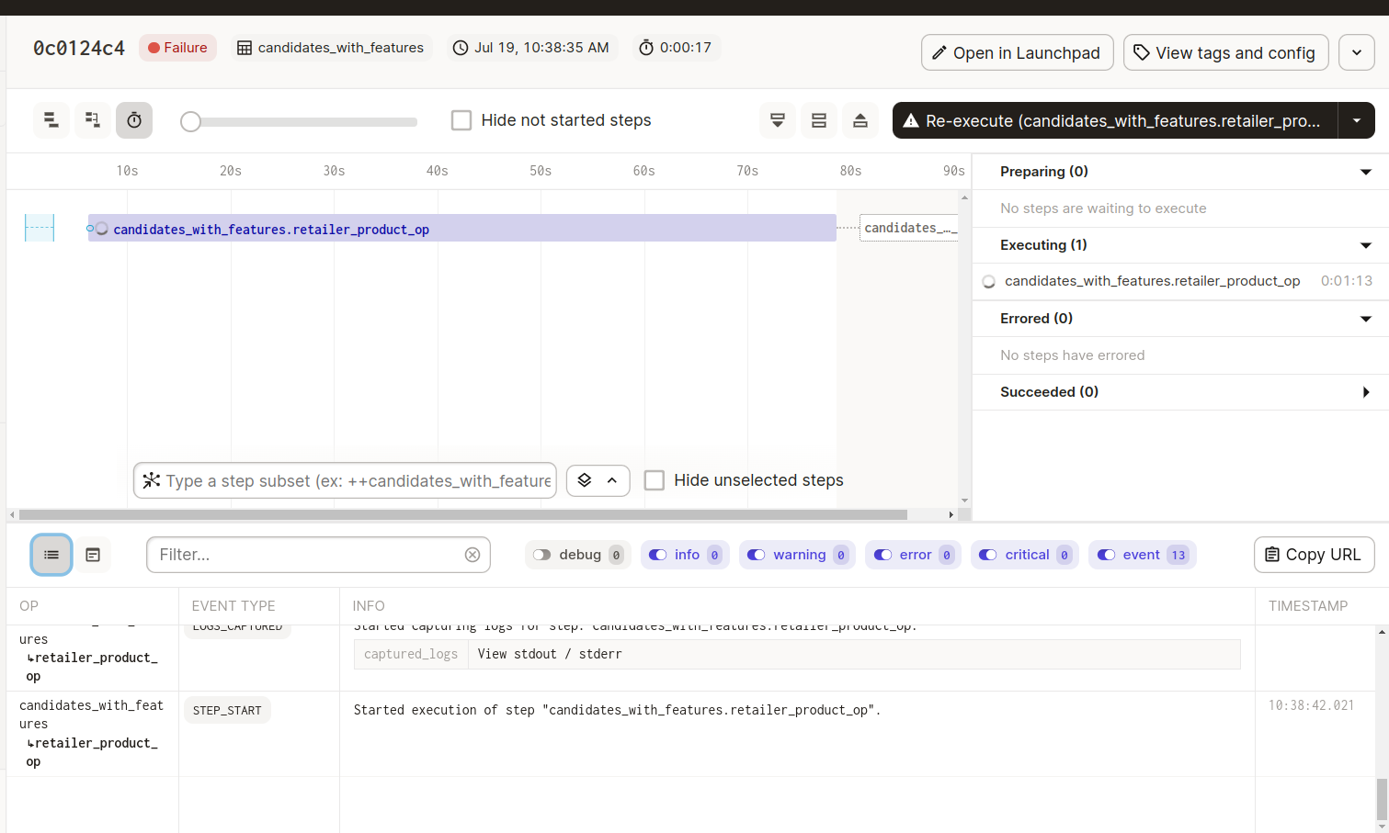Collapse the Executing steps section
The width and height of the screenshot is (1389, 833).
(x=1366, y=244)
